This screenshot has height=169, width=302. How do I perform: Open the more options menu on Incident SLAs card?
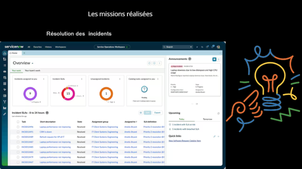point(82,79)
